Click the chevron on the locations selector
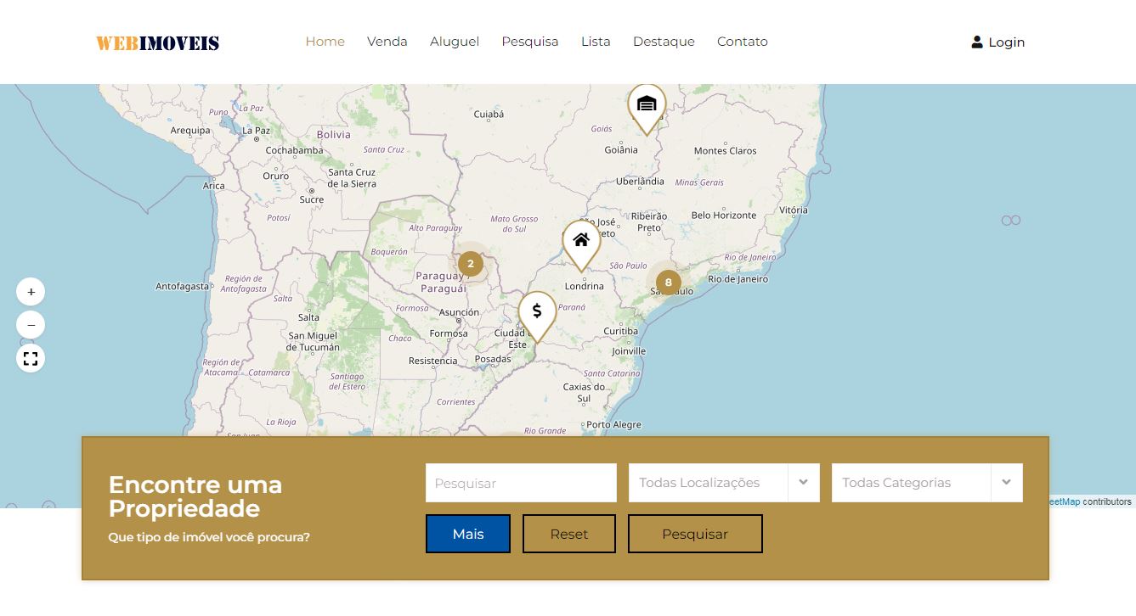The height and width of the screenshot is (616, 1136). click(803, 483)
